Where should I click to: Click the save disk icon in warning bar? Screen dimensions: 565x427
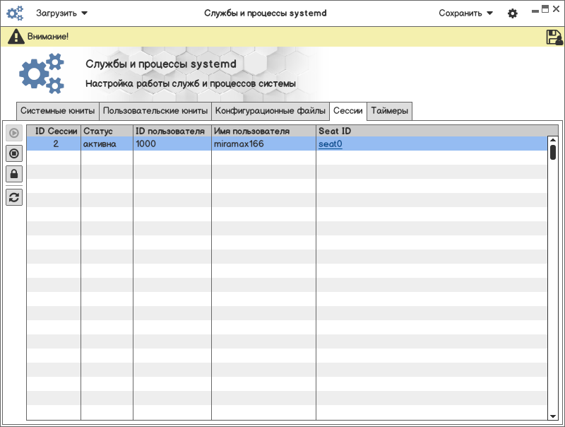[554, 37]
